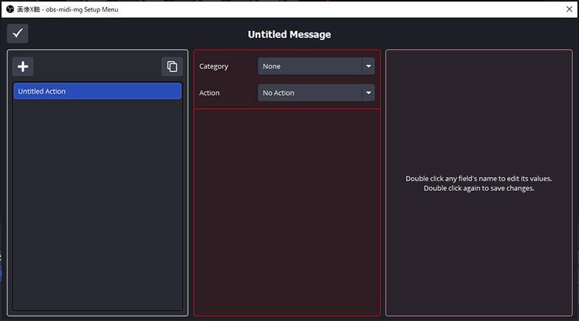Screen dimensions: 579x321
Task: Add a new action with plus button
Action: click(x=23, y=66)
